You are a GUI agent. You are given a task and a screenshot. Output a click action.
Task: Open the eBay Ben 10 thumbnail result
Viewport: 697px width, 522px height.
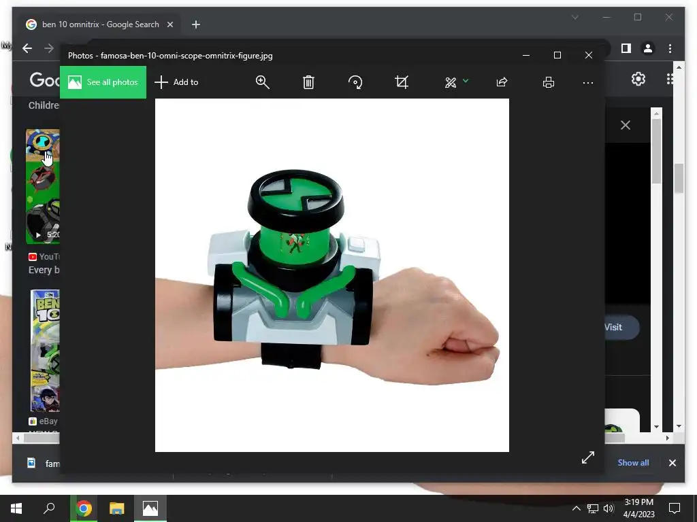[45, 351]
